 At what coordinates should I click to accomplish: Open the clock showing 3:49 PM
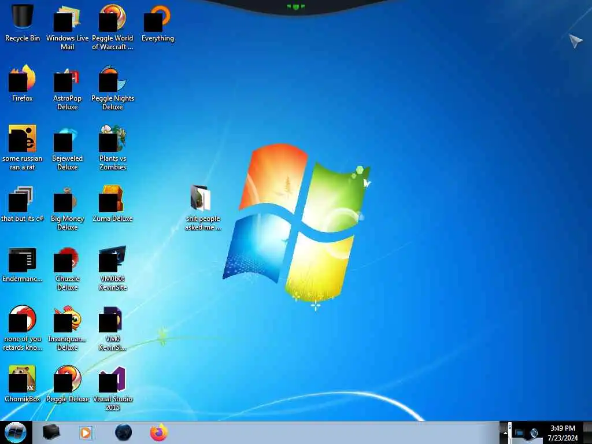(563, 433)
